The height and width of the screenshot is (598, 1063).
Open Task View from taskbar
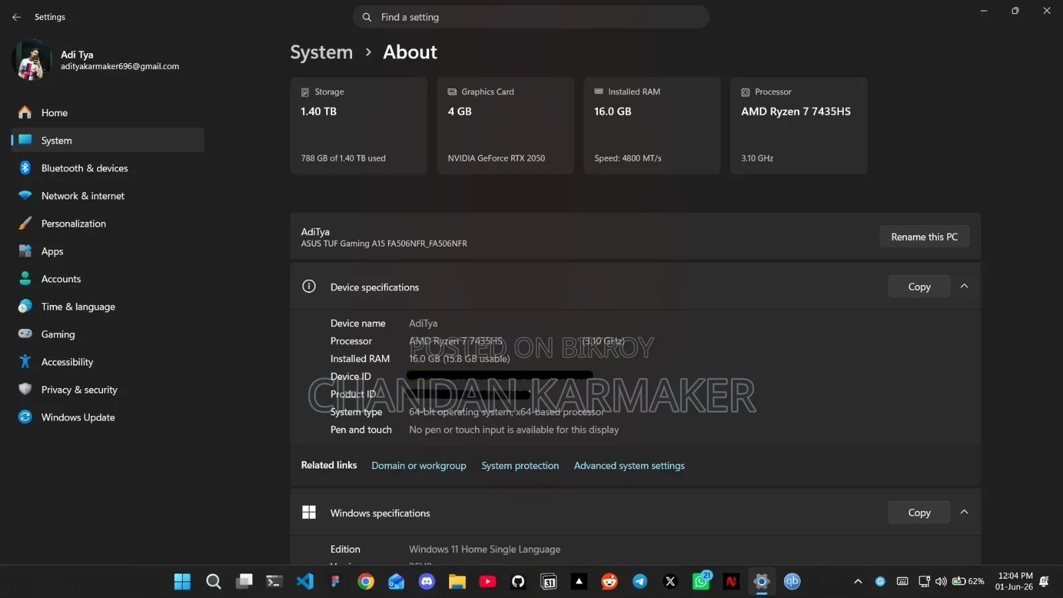tap(244, 582)
